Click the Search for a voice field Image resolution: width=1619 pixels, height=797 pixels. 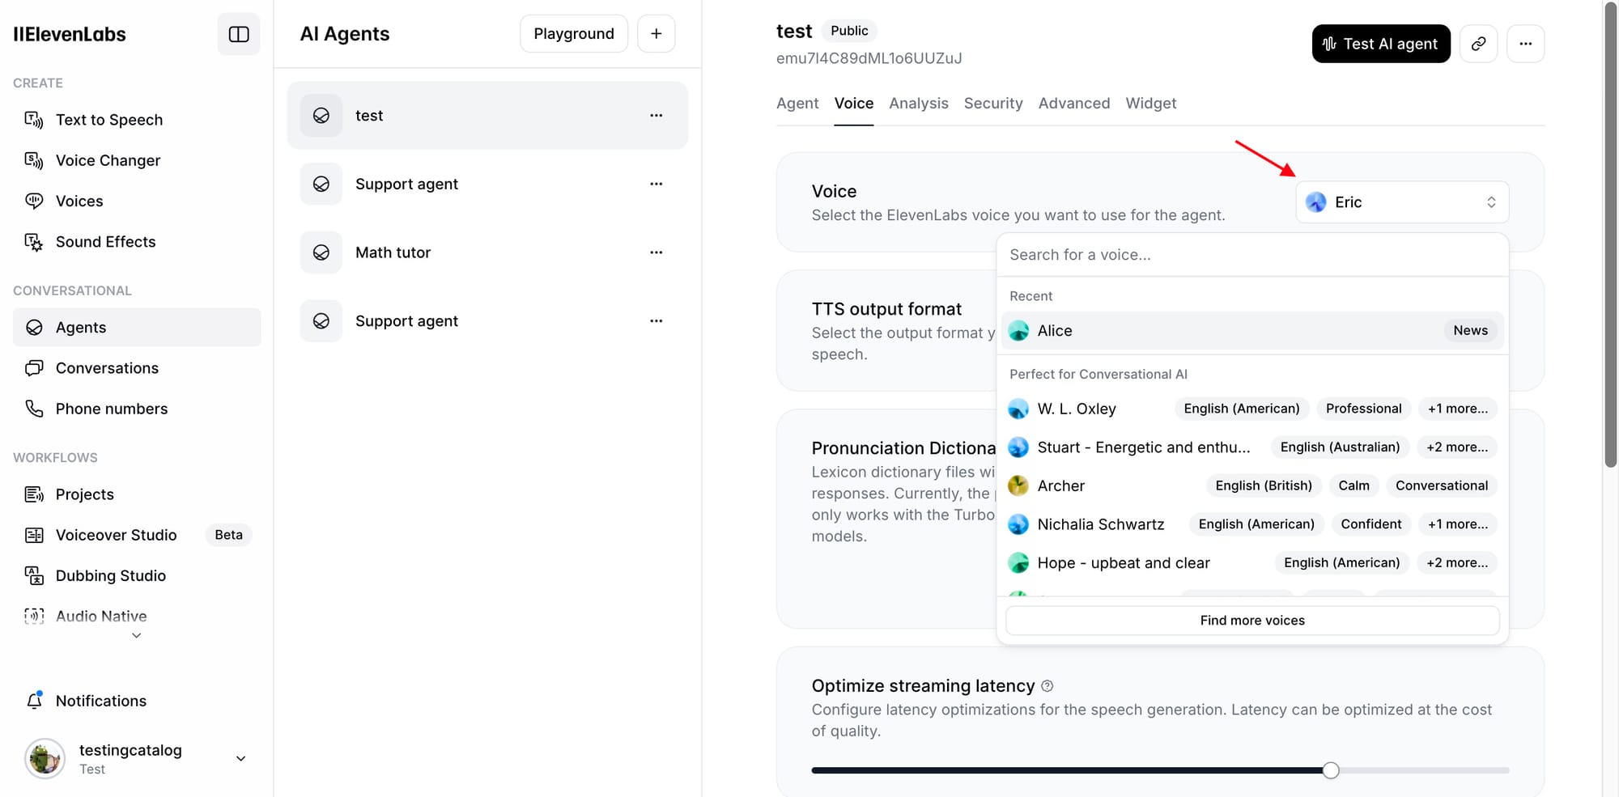pos(1251,255)
